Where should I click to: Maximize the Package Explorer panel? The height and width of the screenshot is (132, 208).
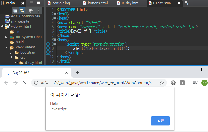(38, 3)
